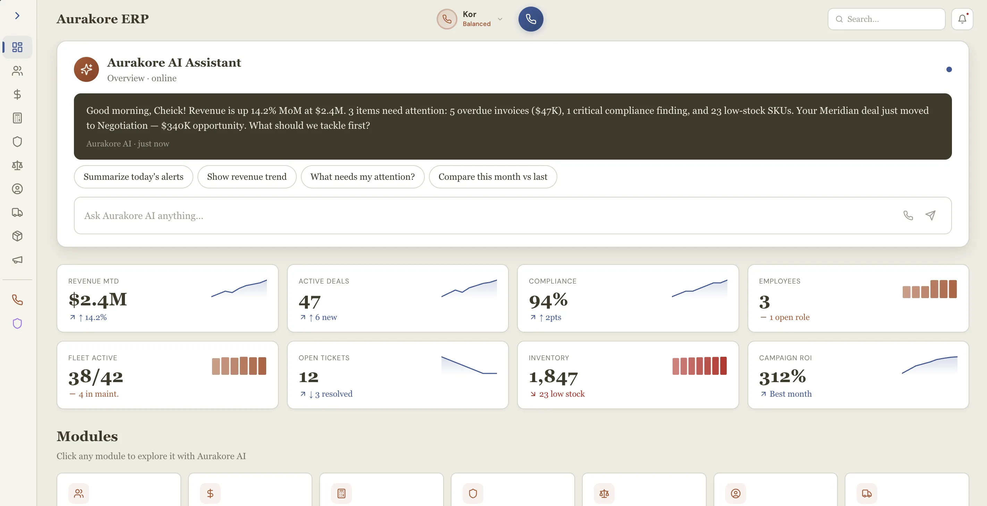Select the Marketing megaphone icon in sidebar
The width and height of the screenshot is (987, 506).
[17, 260]
